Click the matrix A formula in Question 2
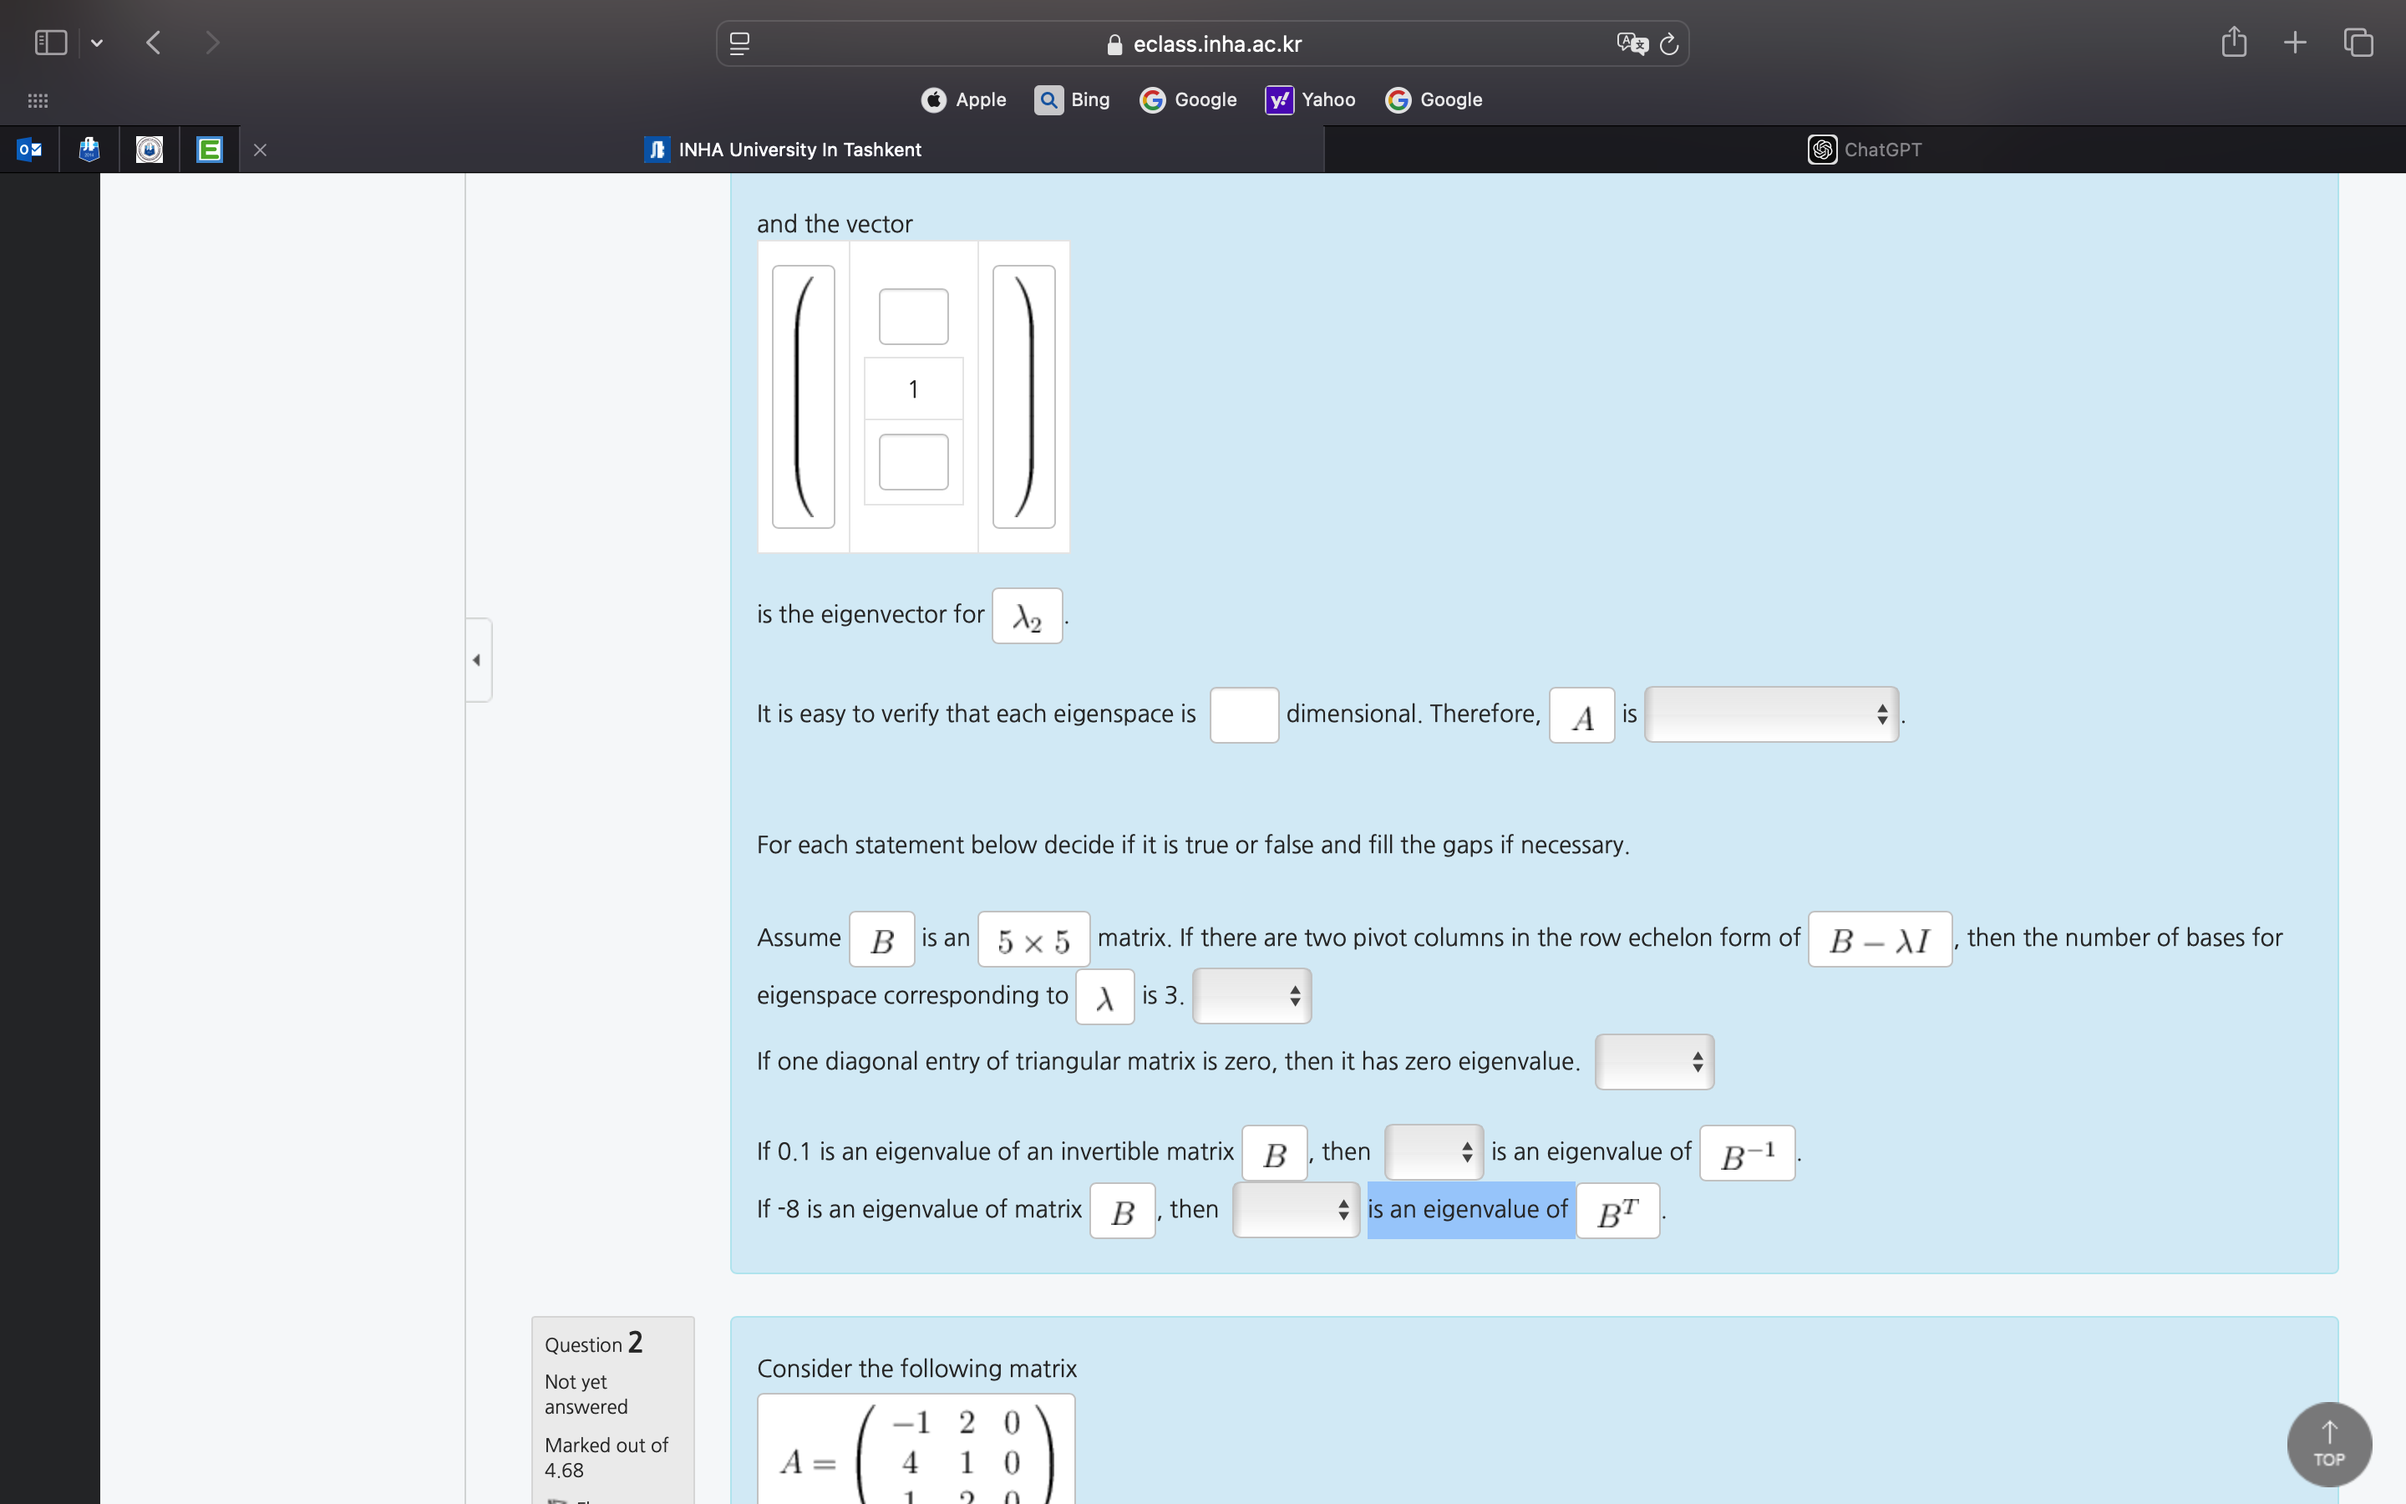The image size is (2406, 1504). click(x=916, y=1451)
